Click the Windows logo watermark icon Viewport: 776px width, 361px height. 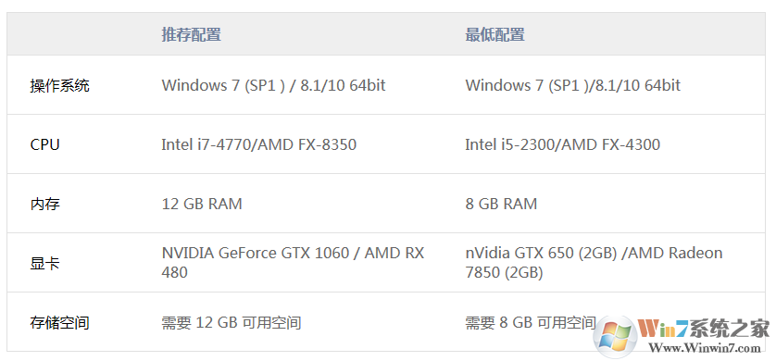point(615,336)
